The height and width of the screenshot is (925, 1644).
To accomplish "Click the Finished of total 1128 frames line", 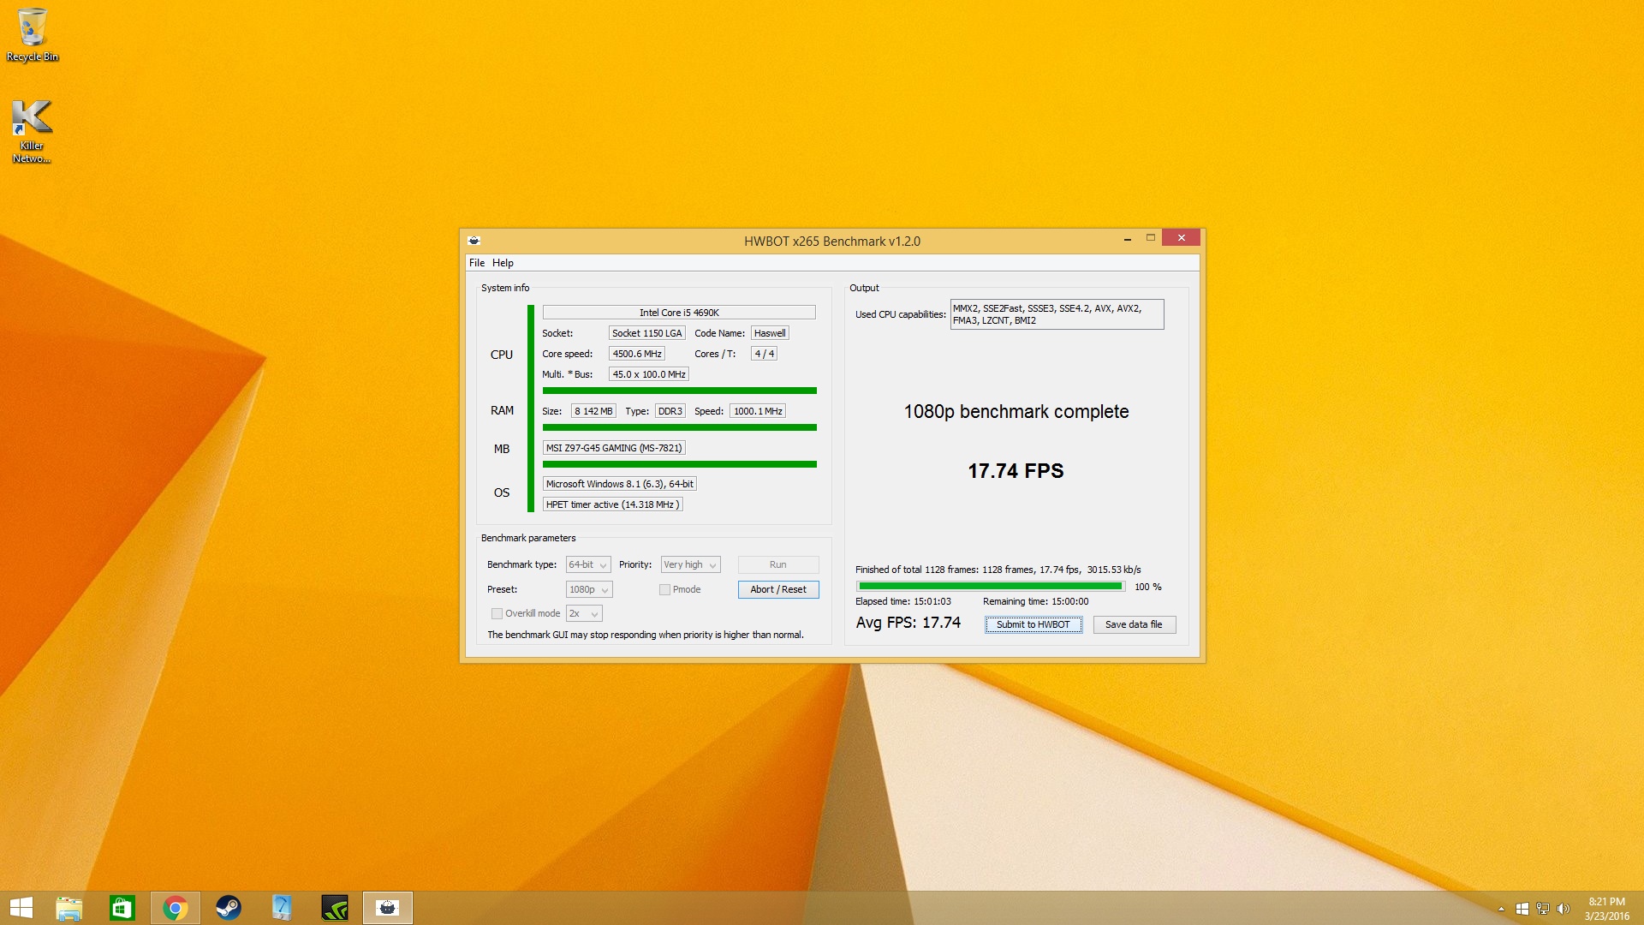I will pos(998,570).
